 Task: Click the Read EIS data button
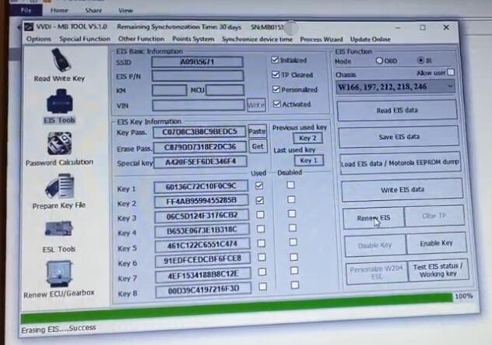[395, 111]
